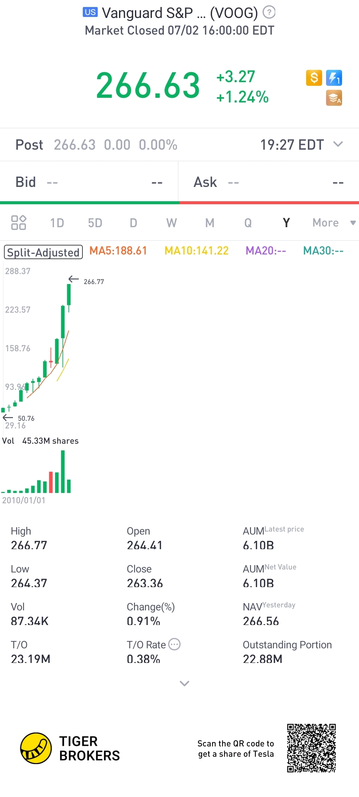Tap the T/O 23.19M value
The width and height of the screenshot is (359, 797).
click(x=31, y=659)
